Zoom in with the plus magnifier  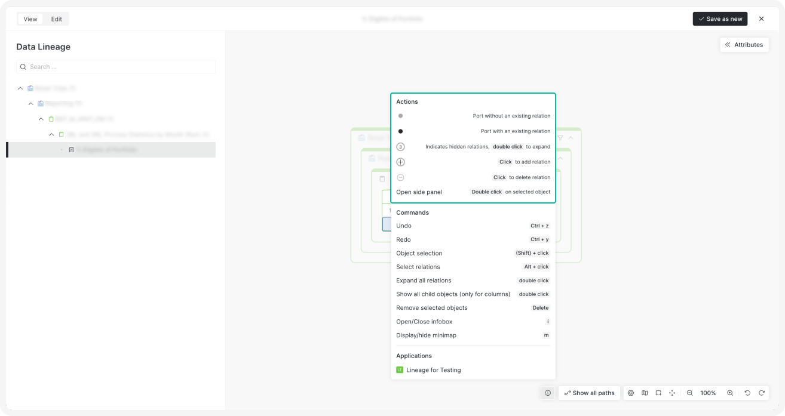[x=730, y=393]
